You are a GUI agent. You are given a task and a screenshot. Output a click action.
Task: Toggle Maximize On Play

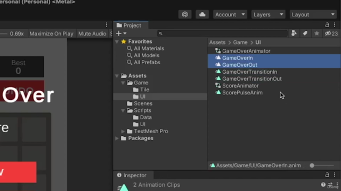pos(51,34)
